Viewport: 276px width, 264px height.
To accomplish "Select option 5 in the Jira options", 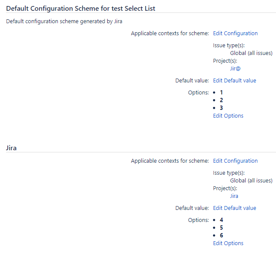I will point(221,228).
